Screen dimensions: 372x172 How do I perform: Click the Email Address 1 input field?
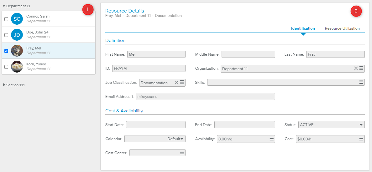(x=205, y=97)
